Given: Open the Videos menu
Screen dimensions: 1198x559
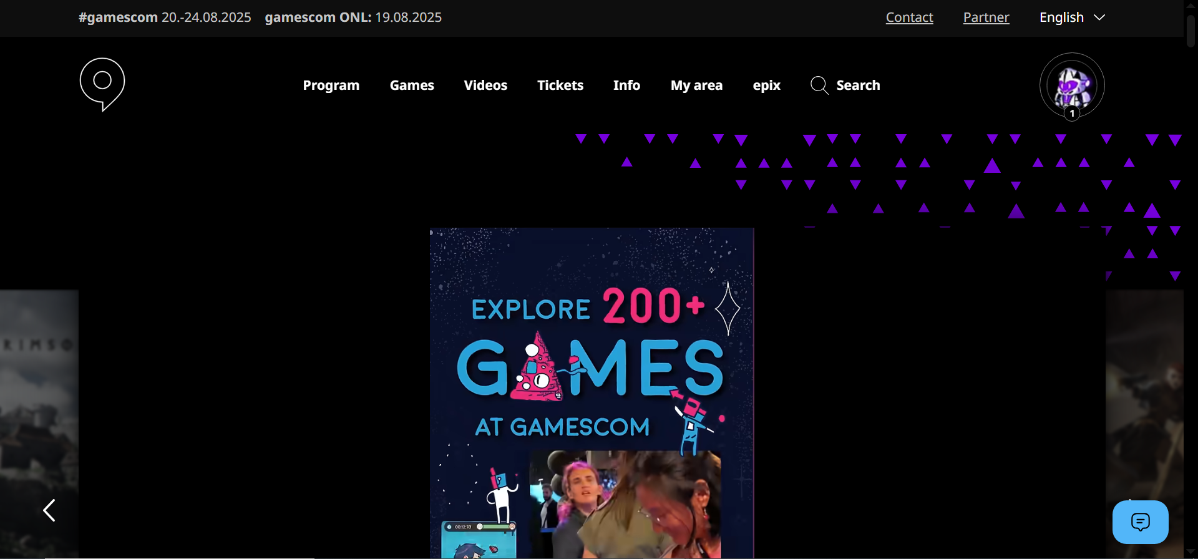Looking at the screenshot, I should click(x=485, y=85).
